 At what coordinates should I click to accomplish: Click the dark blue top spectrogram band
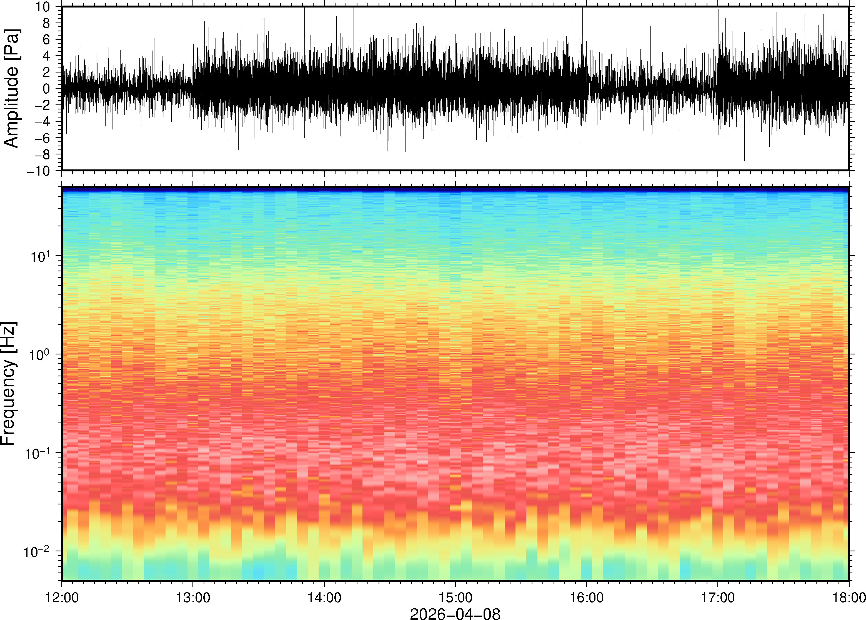(x=455, y=189)
